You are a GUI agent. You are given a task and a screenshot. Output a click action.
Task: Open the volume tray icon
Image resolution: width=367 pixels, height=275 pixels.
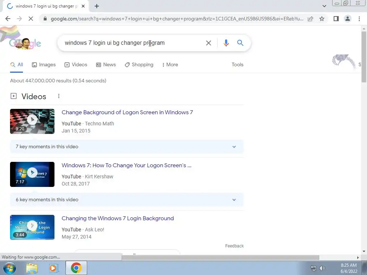(322, 268)
